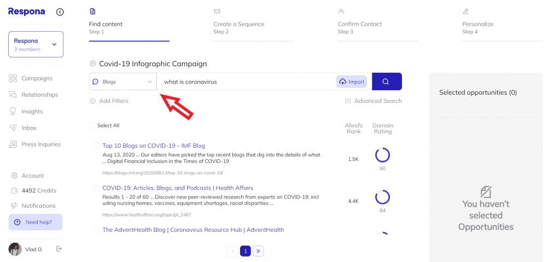Open campaign settings gear icon
The height and width of the screenshot is (262, 560).
92,63
